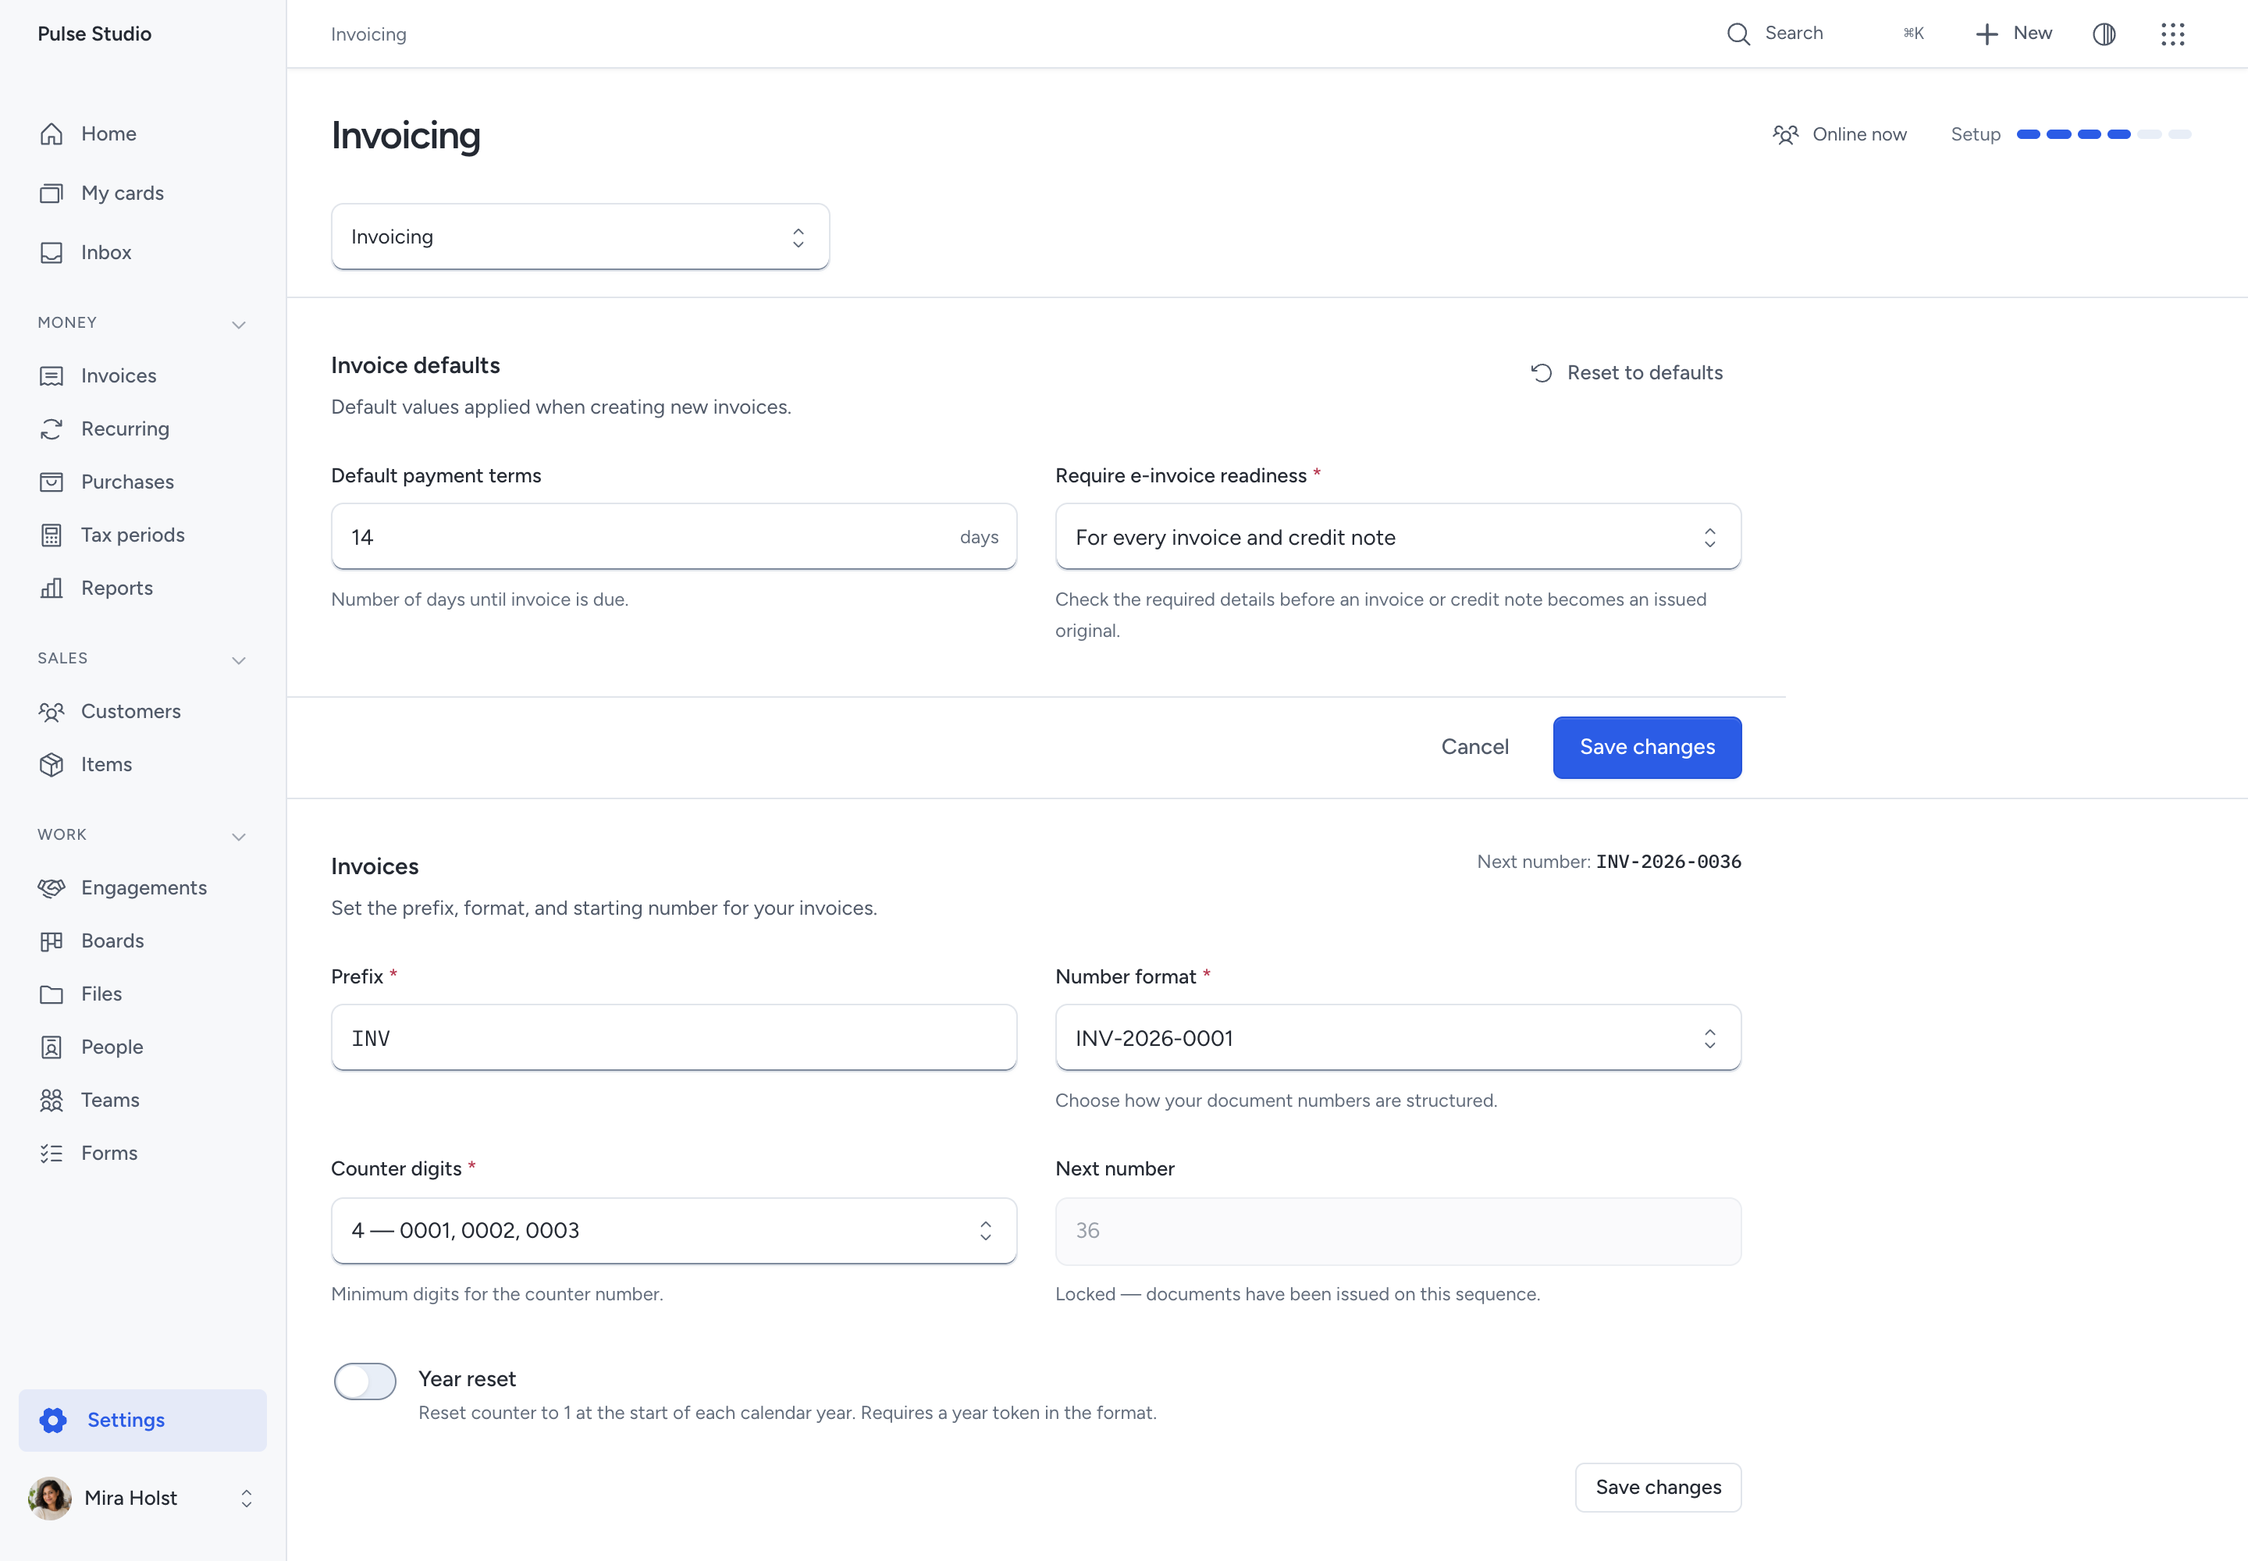Enable the Year reset switch

click(x=365, y=1381)
